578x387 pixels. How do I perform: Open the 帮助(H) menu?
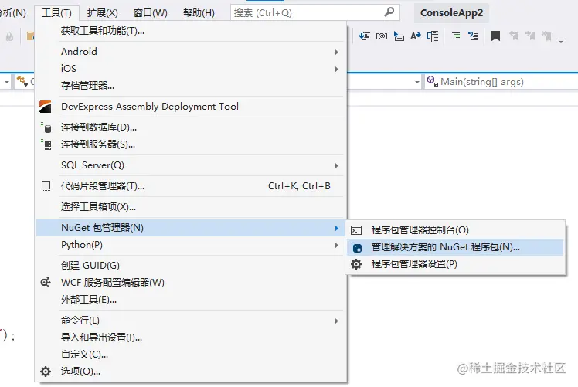tap(199, 13)
